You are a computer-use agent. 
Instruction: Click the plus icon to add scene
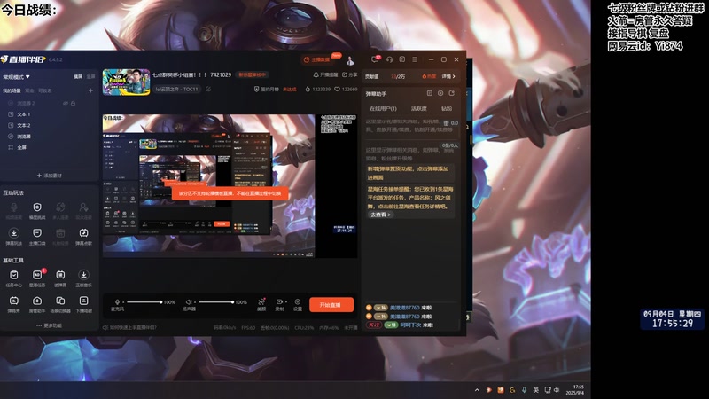[90, 90]
